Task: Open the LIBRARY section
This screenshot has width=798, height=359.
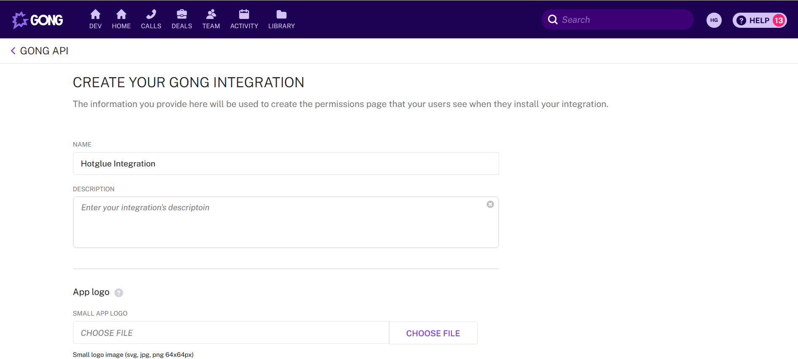Action: (282, 19)
